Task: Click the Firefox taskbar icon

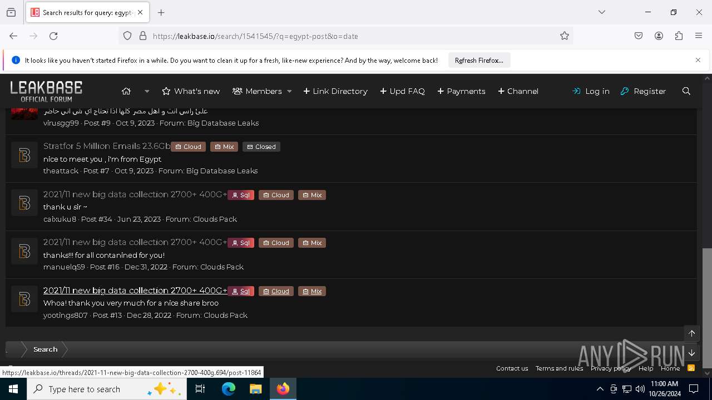Action: pos(283,389)
